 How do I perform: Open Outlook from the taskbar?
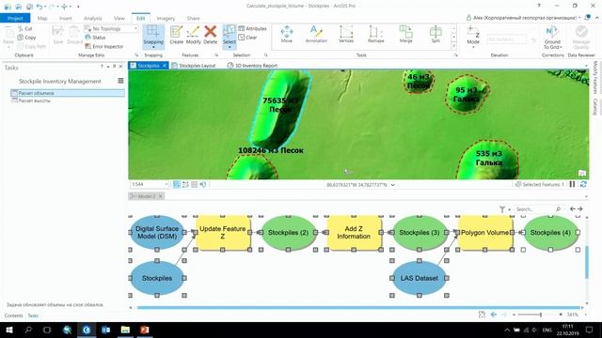(x=105, y=330)
